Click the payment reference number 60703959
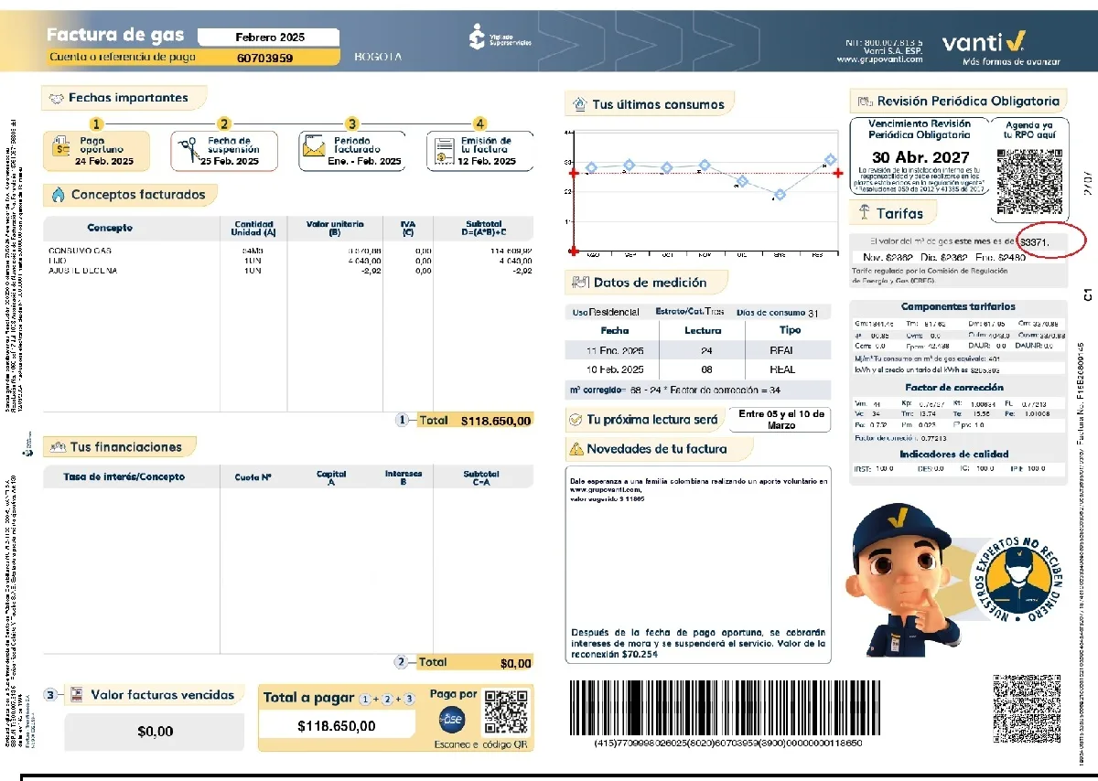Viewport: 1098px width, 781px height. pos(264,58)
